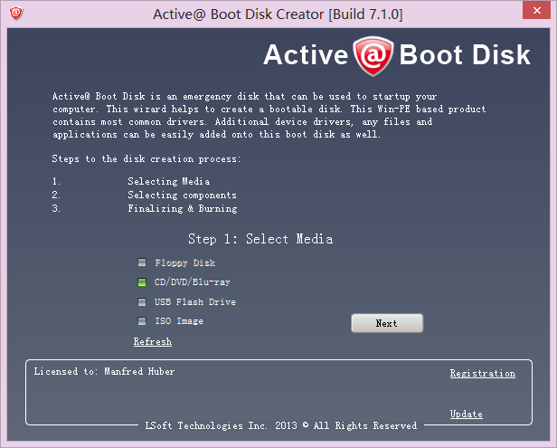The width and height of the screenshot is (557, 448).
Task: Click the Active@ shield icon in title bar
Action: tap(16, 14)
